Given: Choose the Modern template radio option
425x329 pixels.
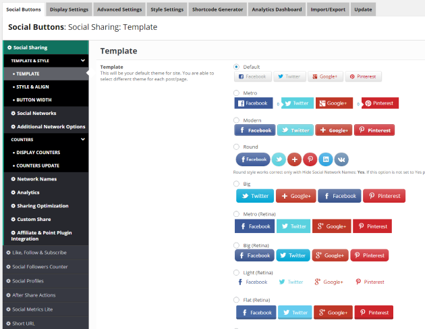Looking at the screenshot, I should [x=236, y=120].
